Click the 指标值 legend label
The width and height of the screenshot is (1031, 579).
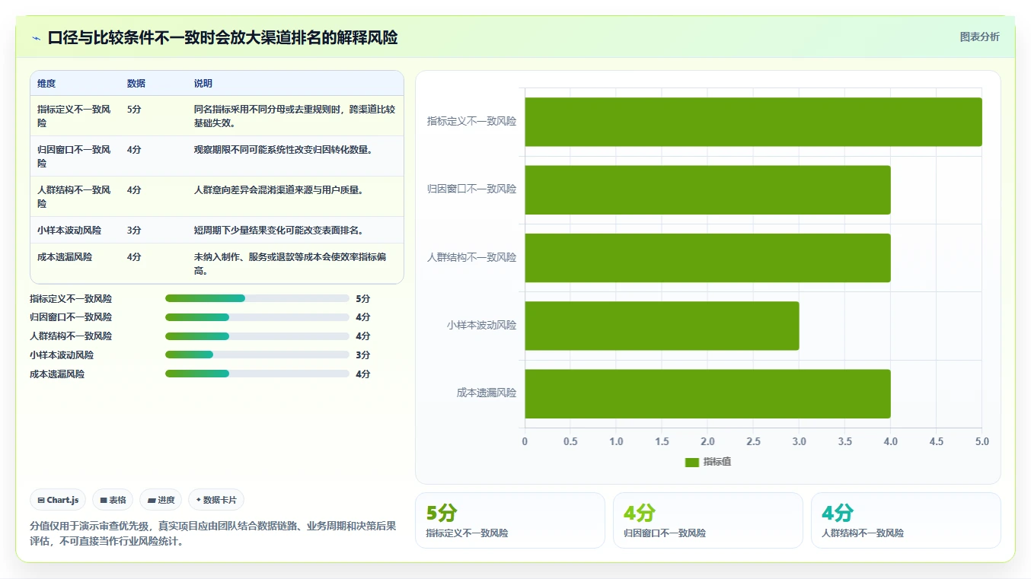click(717, 462)
